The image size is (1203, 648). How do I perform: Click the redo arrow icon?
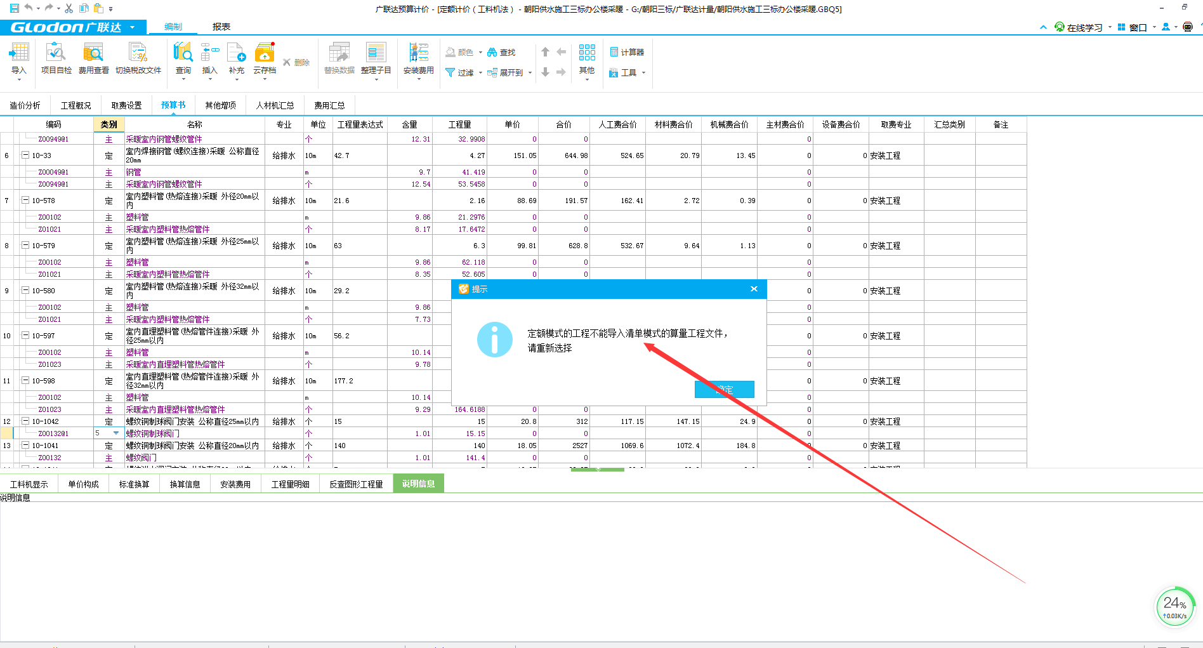(49, 8)
